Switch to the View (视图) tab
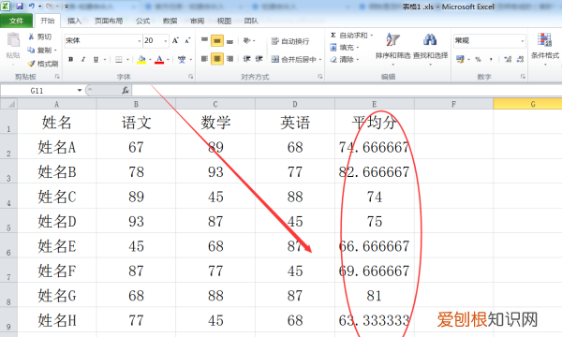Image resolution: width=562 pixels, height=337 pixels. pyautogui.click(x=224, y=21)
